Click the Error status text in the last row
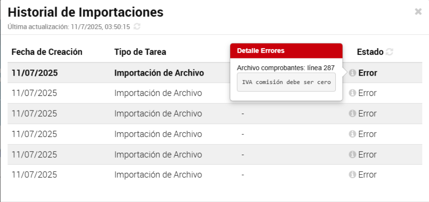 [x=367, y=175]
